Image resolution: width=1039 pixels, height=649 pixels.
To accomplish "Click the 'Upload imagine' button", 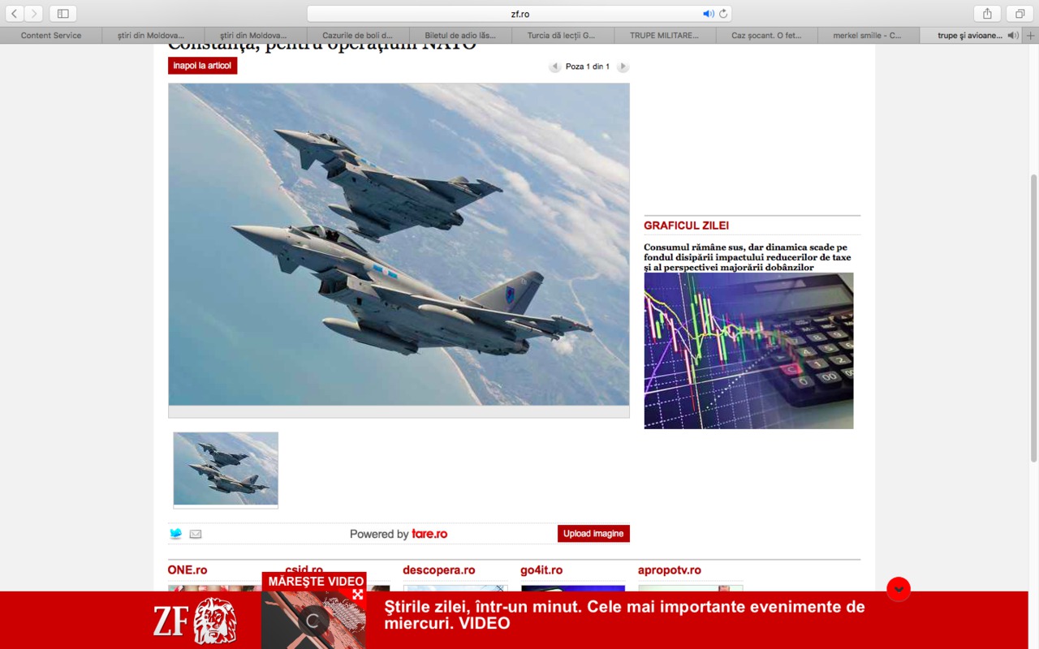I will point(593,534).
